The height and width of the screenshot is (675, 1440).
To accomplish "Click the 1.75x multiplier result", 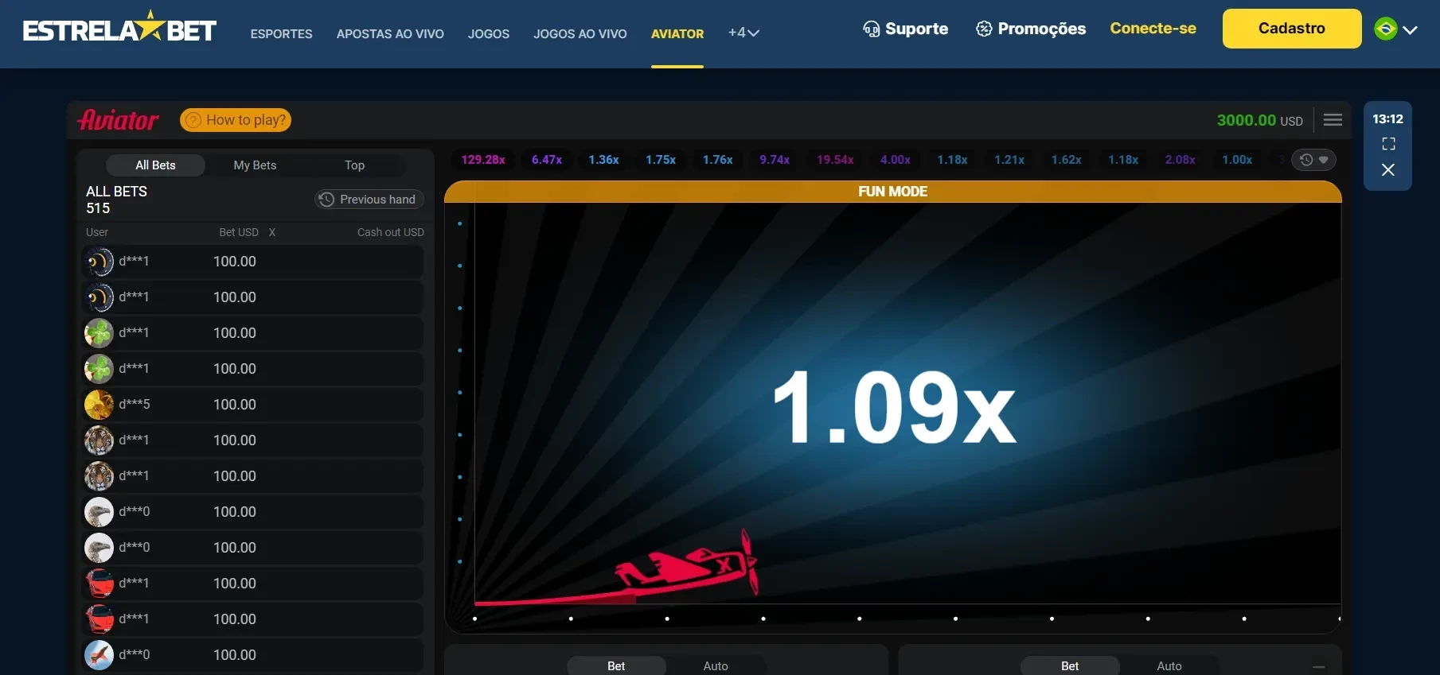I will tap(661, 160).
